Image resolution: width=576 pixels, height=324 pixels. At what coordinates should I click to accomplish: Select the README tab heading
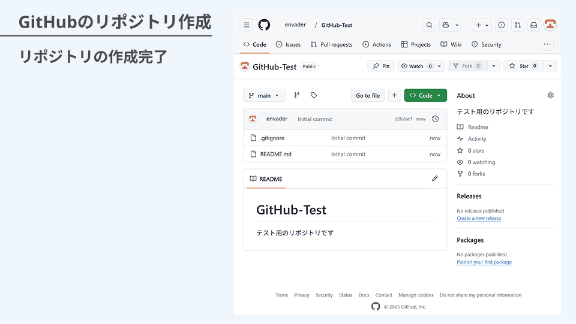[x=266, y=179]
